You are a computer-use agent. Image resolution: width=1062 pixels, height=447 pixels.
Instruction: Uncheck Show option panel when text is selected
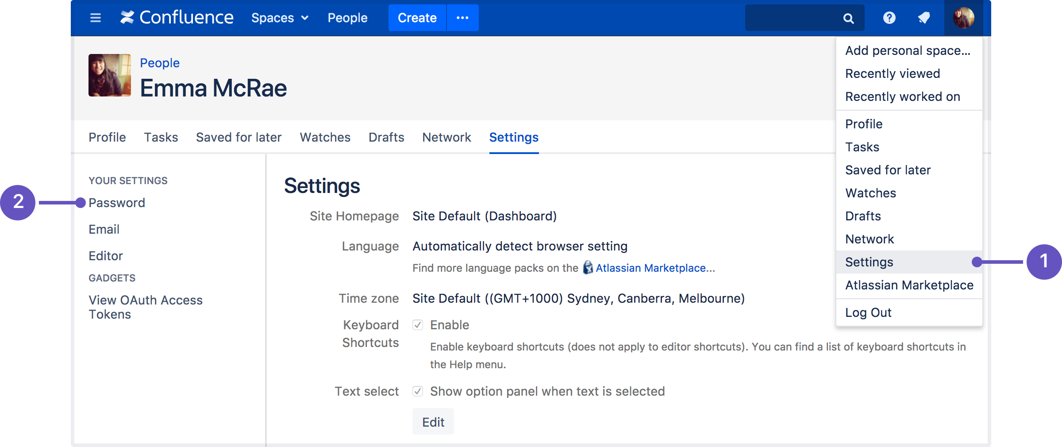(x=417, y=391)
